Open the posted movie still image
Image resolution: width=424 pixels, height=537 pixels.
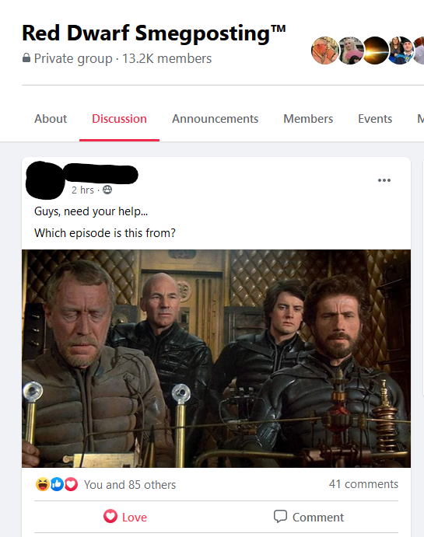[x=216, y=358]
